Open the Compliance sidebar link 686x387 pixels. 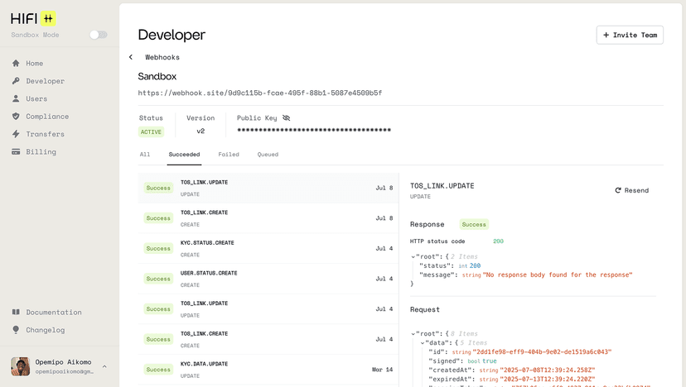[47, 117]
